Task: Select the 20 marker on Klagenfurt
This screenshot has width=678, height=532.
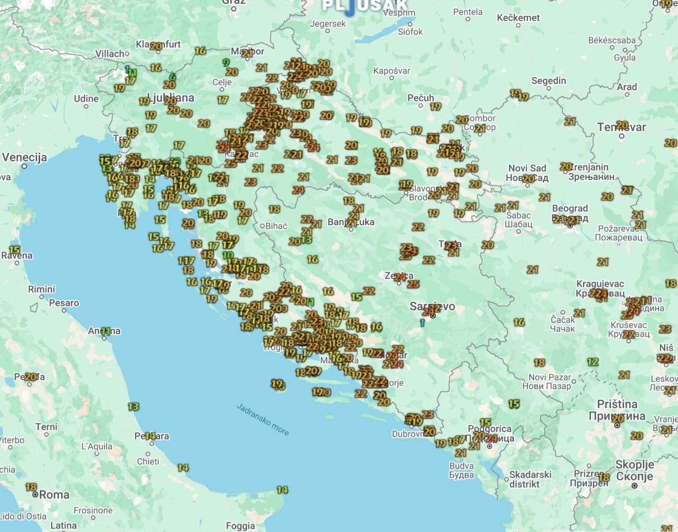Action: click(156, 46)
